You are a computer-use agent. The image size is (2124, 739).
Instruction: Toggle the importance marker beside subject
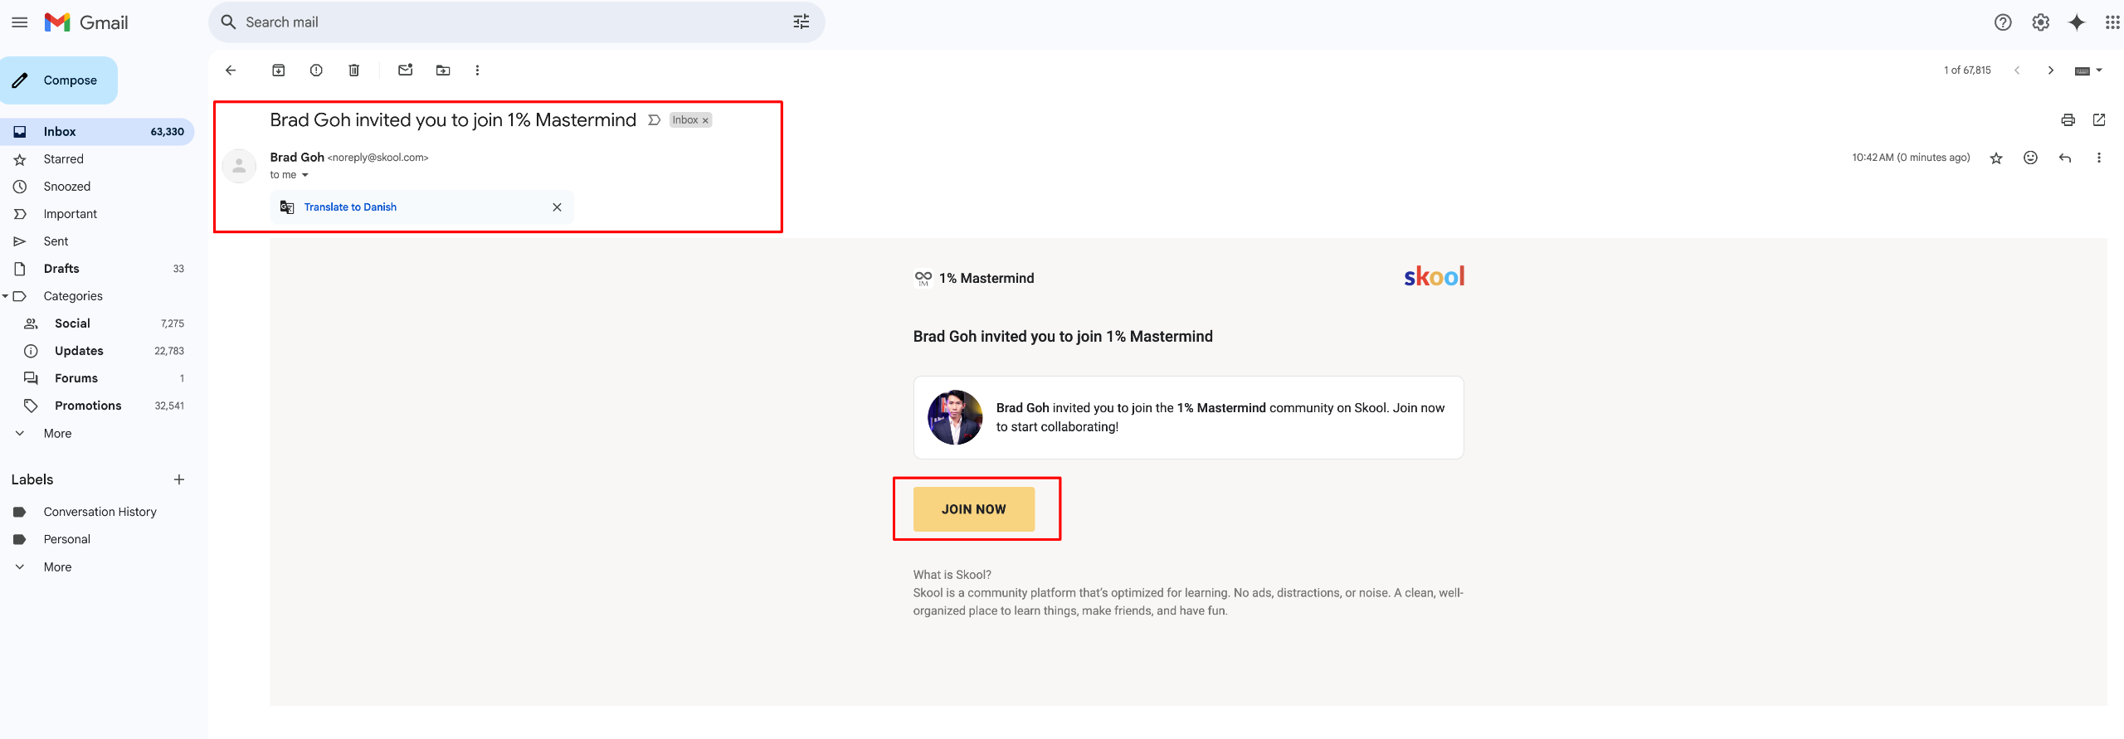tap(654, 120)
